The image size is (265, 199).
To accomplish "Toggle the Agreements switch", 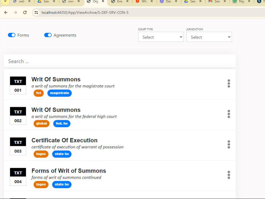I will coord(48,35).
